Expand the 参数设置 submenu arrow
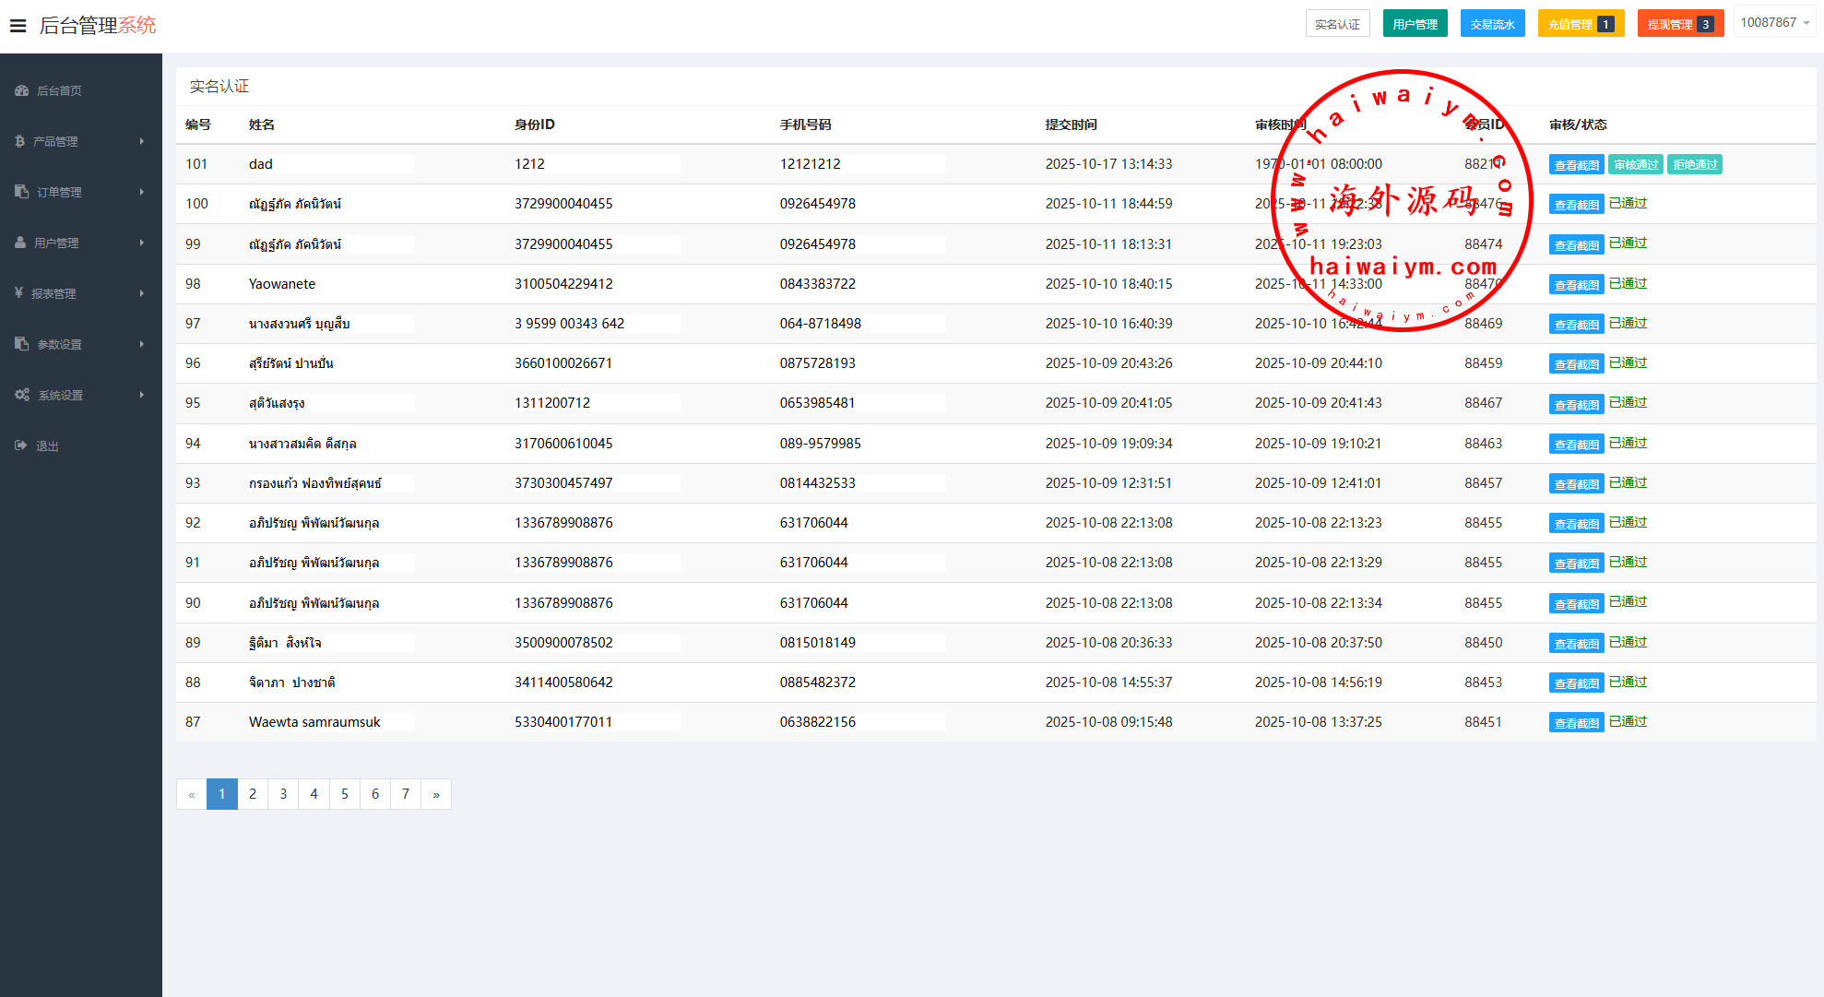 pyautogui.click(x=142, y=344)
